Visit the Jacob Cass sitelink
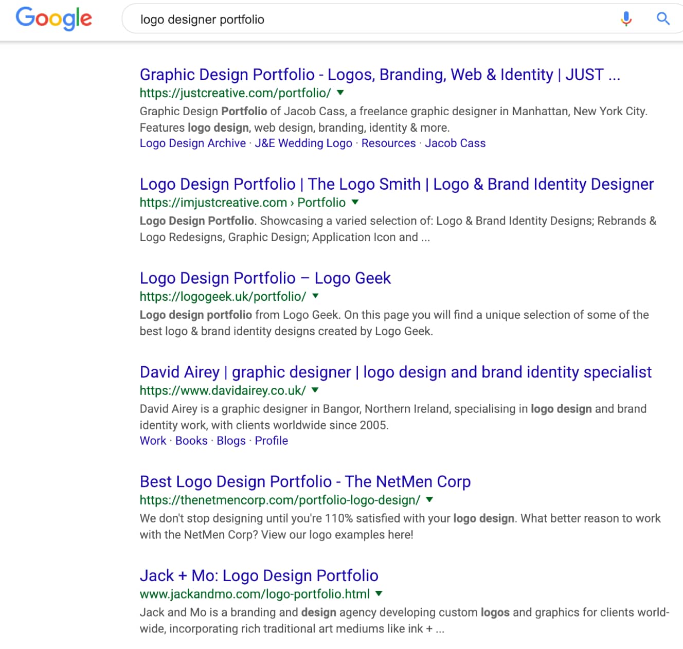 coord(455,143)
